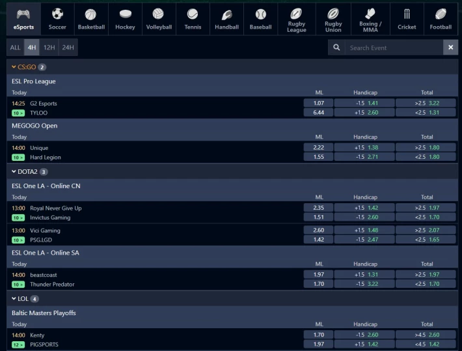Pick under 2.5 total at 1.31
The image size is (462, 351).
pyautogui.click(x=426, y=113)
